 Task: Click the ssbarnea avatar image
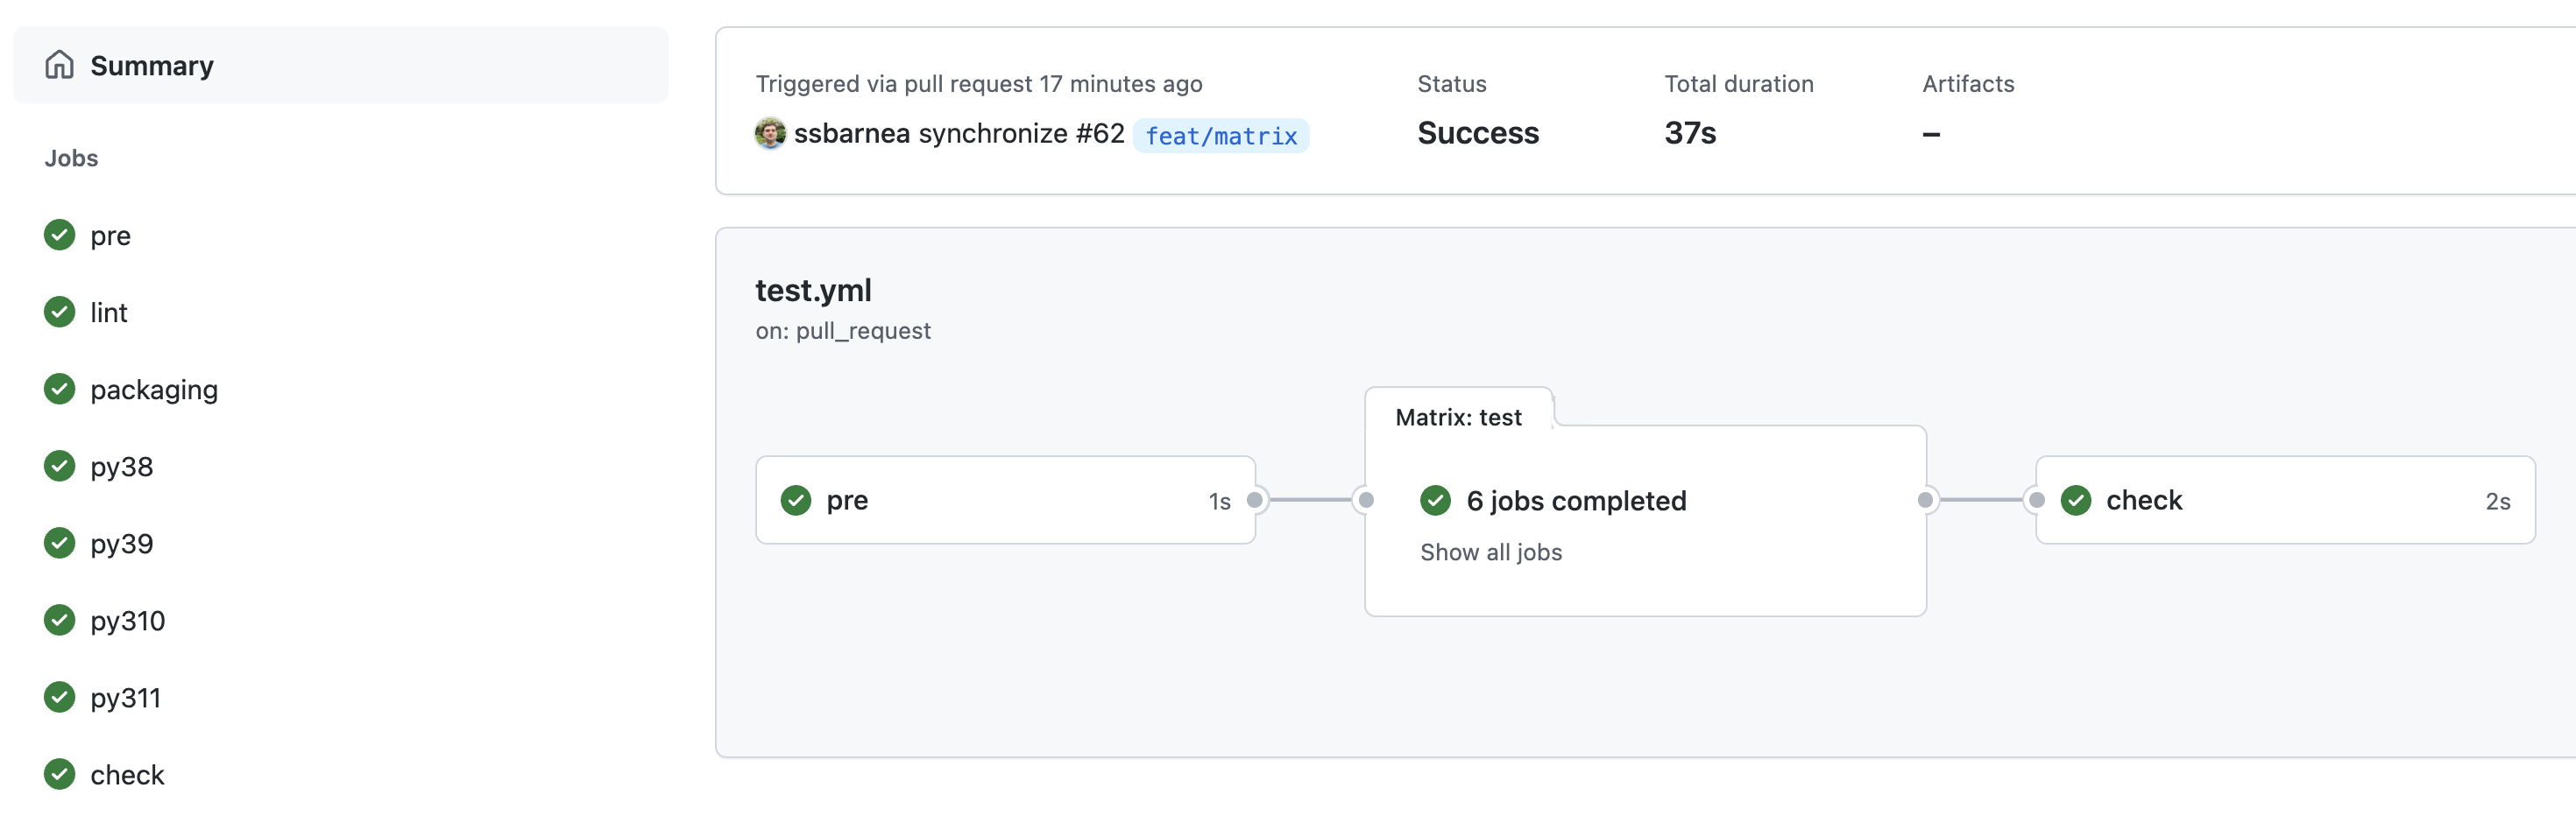pyautogui.click(x=770, y=134)
